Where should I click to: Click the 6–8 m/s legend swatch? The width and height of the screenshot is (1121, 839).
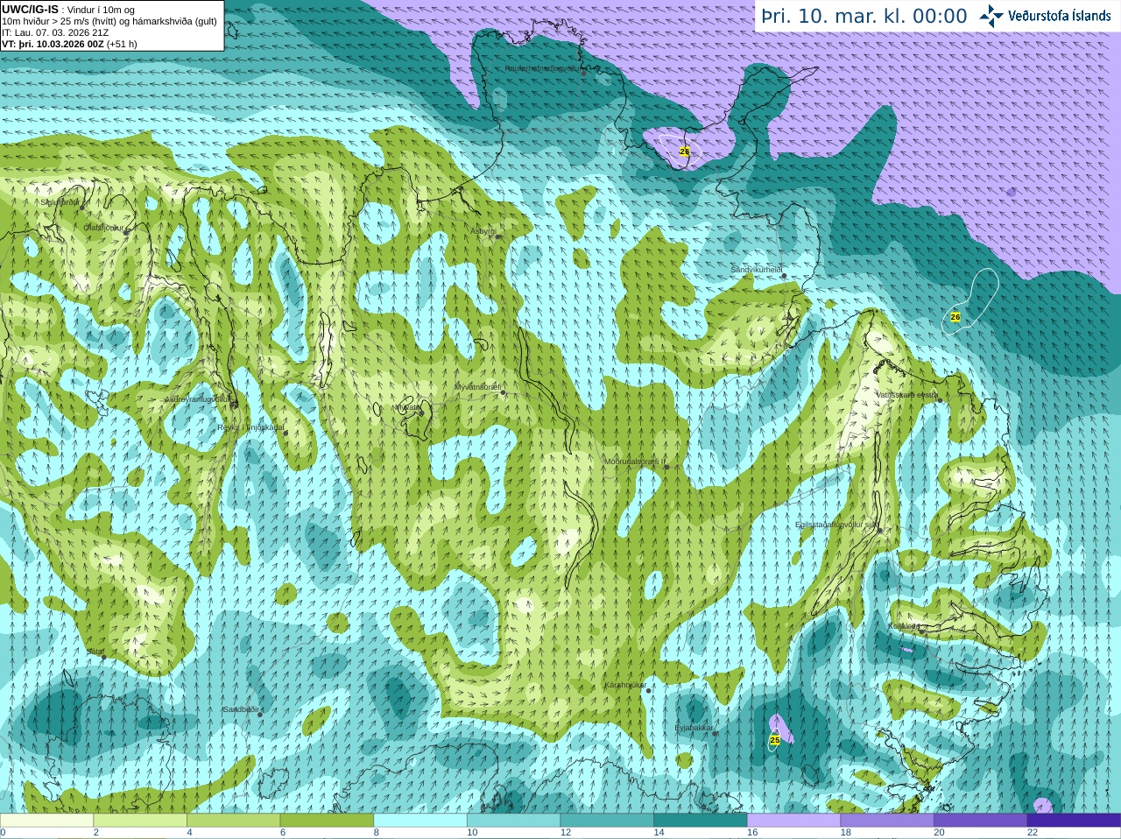click(x=327, y=821)
